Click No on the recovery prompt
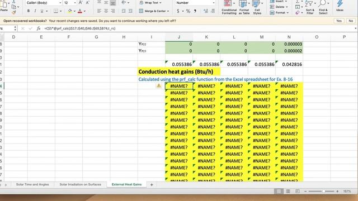Image resolution: width=358 pixels, height=201 pixels. pyautogui.click(x=351, y=21)
